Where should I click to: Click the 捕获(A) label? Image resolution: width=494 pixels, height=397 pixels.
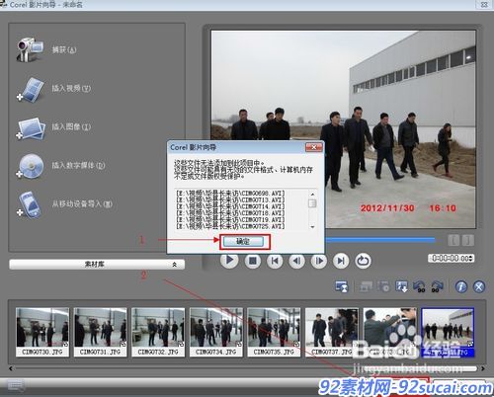click(64, 49)
